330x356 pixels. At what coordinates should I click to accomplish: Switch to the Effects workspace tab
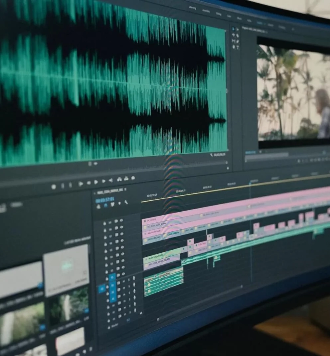pos(239,19)
